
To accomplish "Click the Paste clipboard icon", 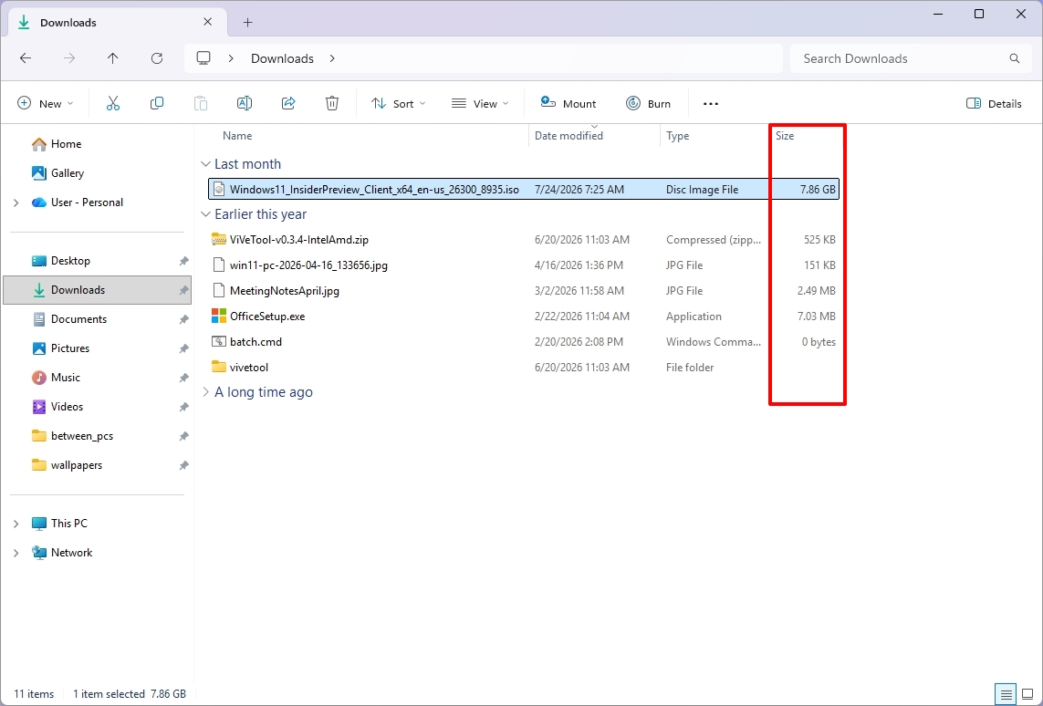I will click(x=200, y=103).
